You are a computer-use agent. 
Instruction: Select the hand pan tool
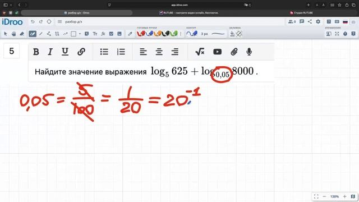click(x=13, y=34)
